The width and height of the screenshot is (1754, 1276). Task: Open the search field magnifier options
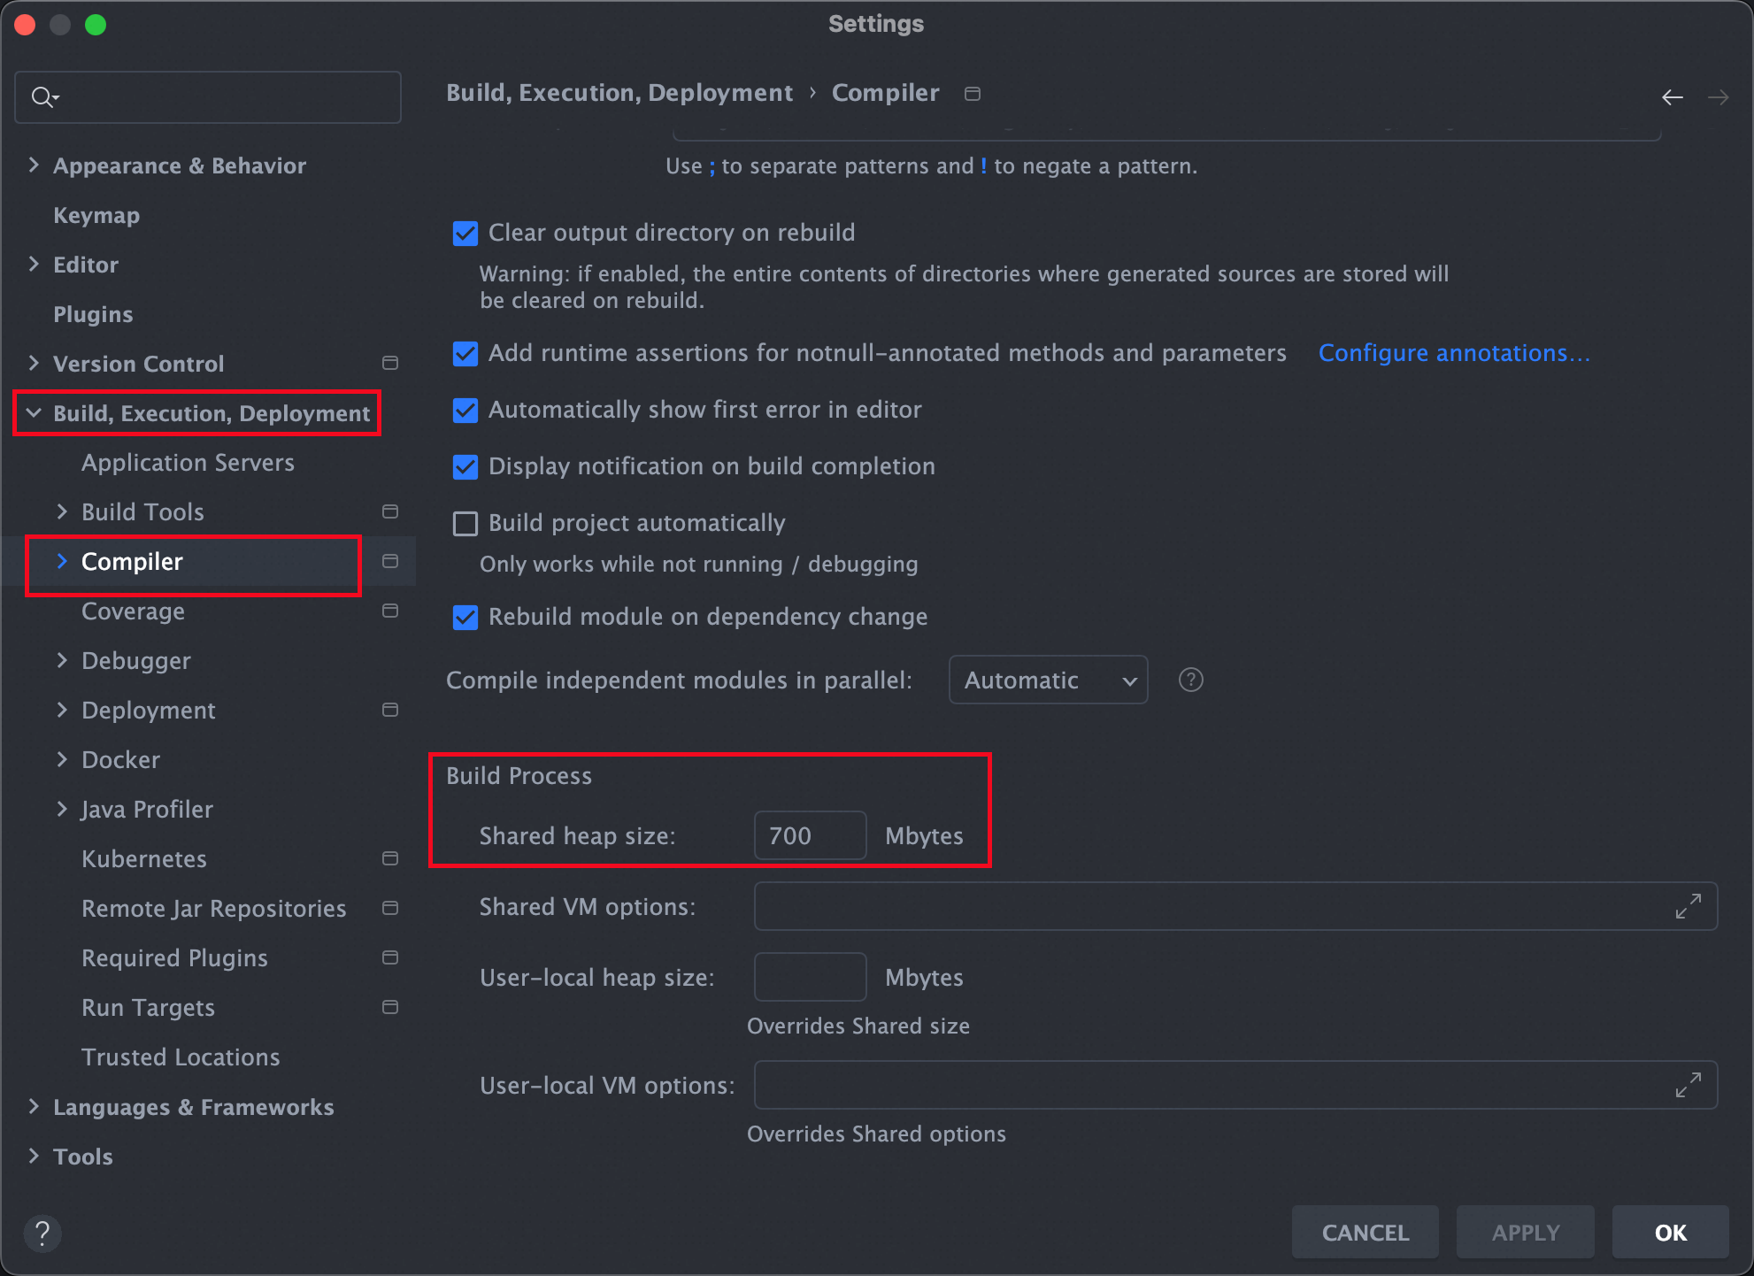click(44, 97)
